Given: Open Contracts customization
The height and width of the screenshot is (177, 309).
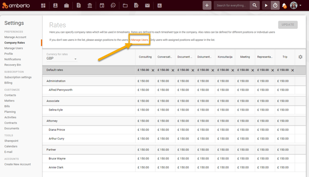Looking at the screenshot, I should click(11, 123).
